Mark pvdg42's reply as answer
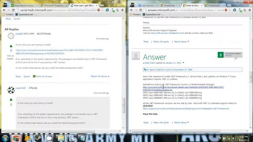Viewport: 253px width, 142px height. [43, 76]
